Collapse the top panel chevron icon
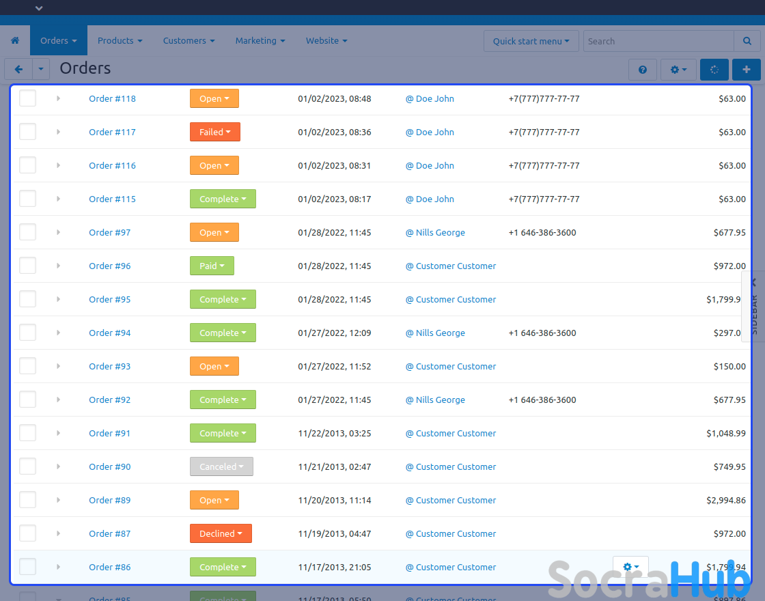 (39, 8)
